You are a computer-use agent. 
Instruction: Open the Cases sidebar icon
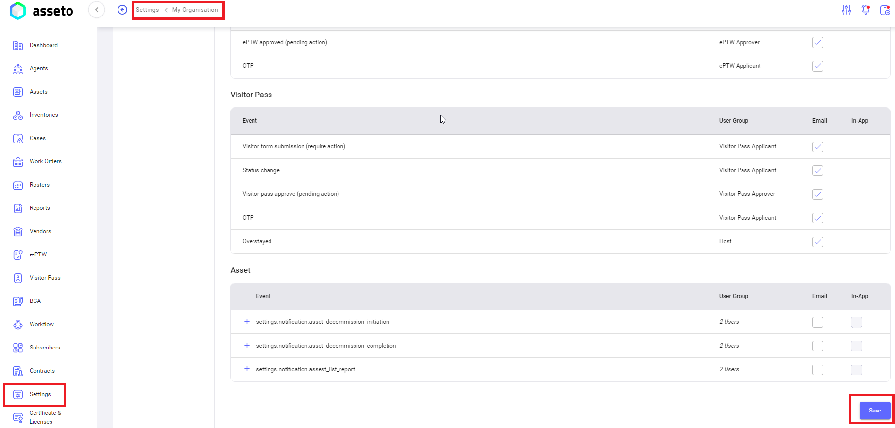tap(18, 139)
